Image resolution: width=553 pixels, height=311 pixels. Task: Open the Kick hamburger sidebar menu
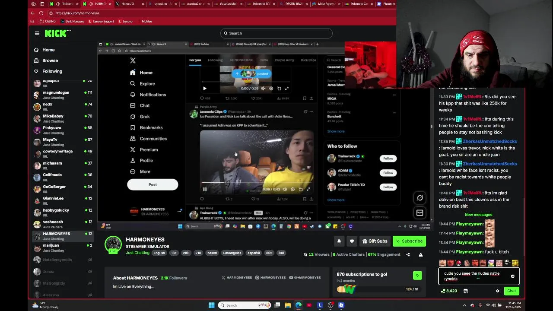coord(37,33)
